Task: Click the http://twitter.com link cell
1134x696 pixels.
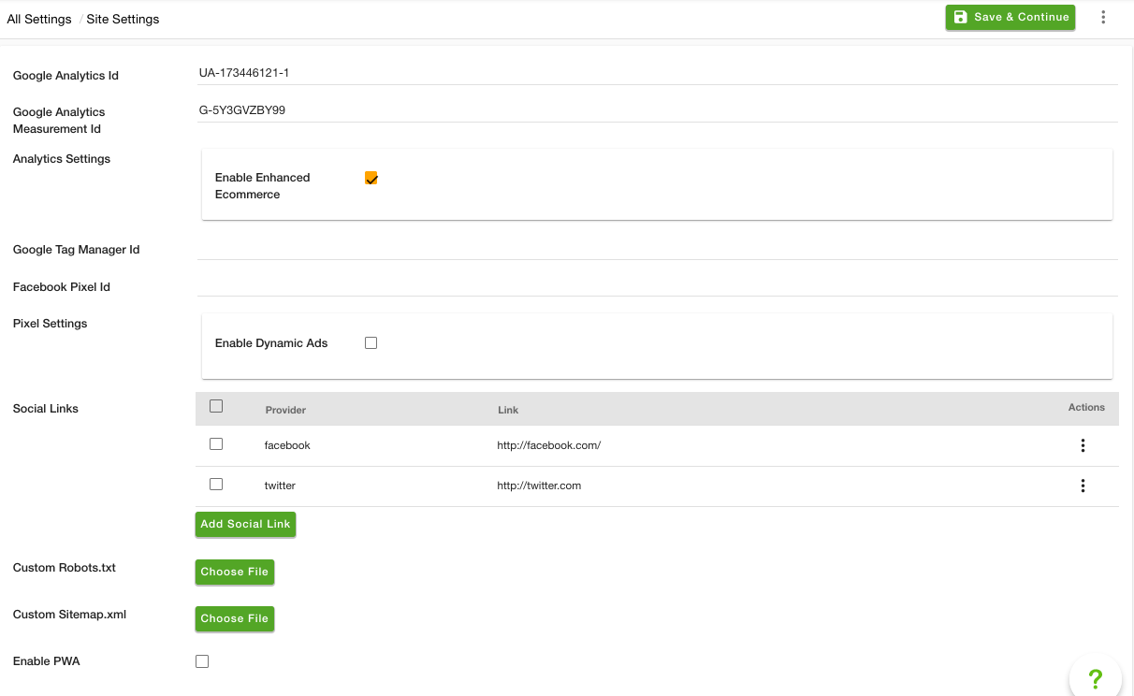Action: (539, 486)
